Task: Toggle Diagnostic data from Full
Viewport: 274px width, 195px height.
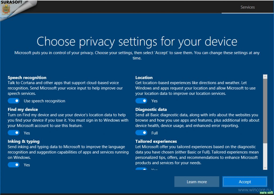Action: coord(141,133)
